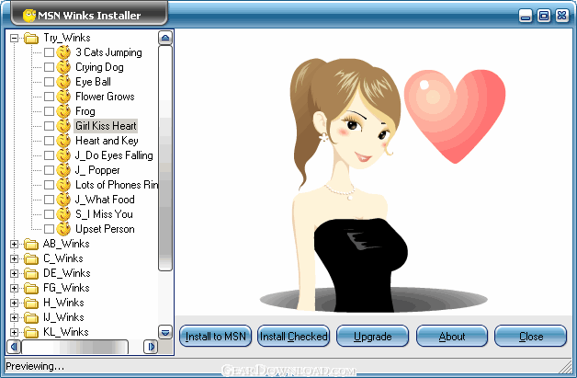Click the horizontal scrollbar thumb under tree
The height and width of the screenshot is (378, 577).
[x=75, y=347]
